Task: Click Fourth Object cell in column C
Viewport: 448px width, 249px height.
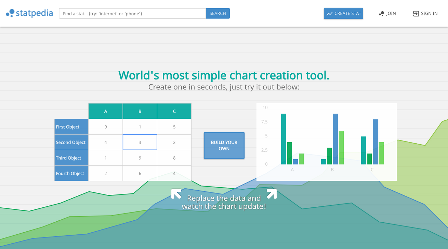Action: pos(174,173)
